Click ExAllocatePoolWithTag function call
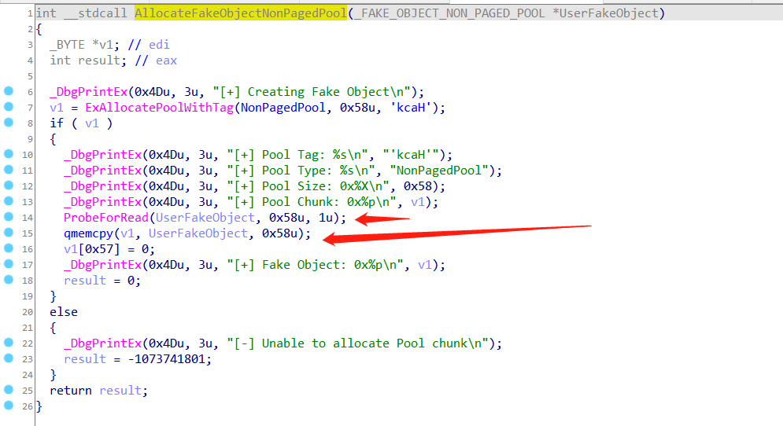This screenshot has width=783, height=426. (x=159, y=107)
